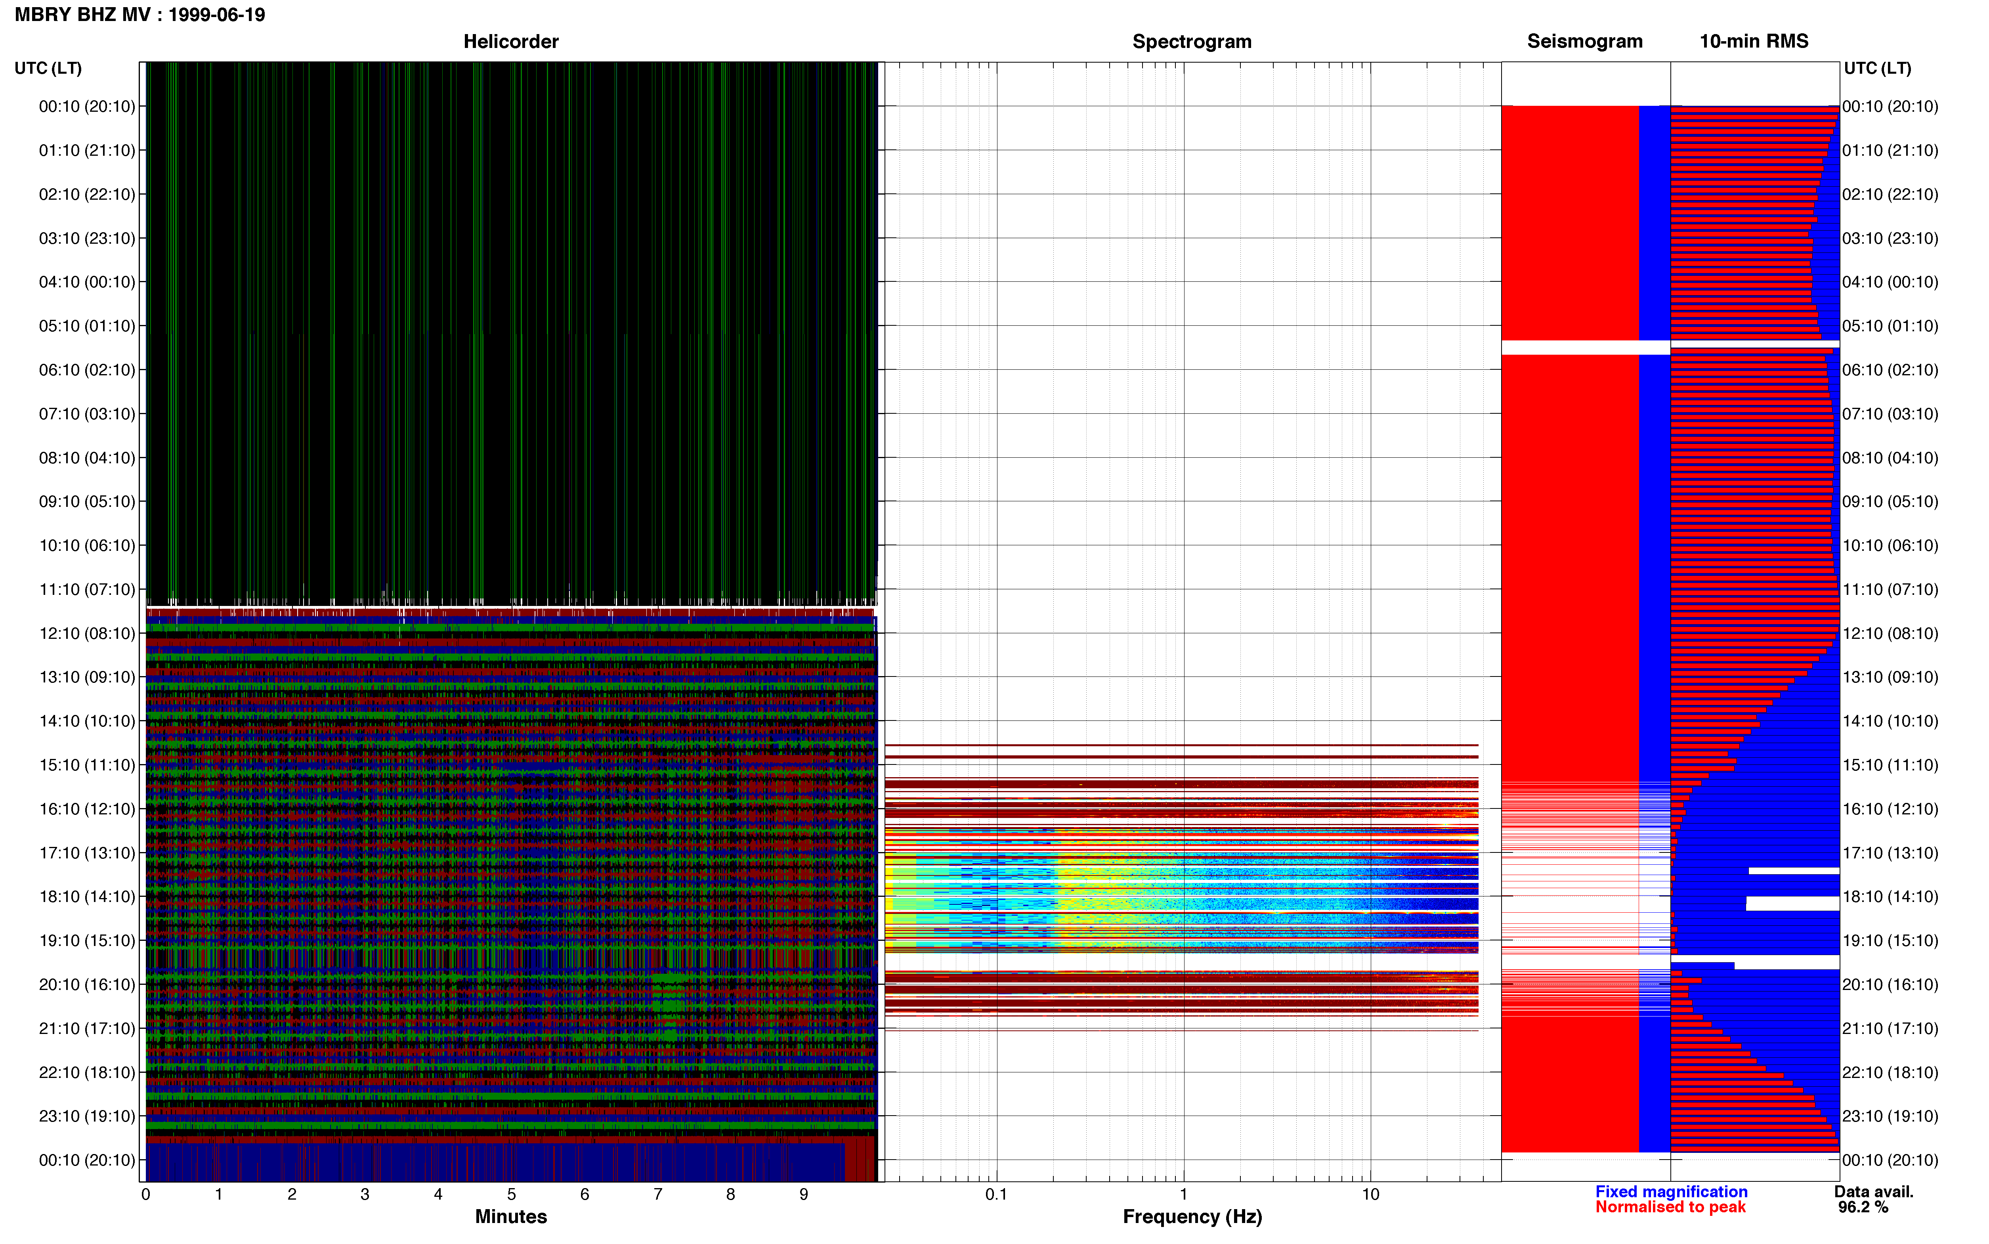
Task: Click the left '05:10 (01:10)' time label
Action: pos(87,326)
